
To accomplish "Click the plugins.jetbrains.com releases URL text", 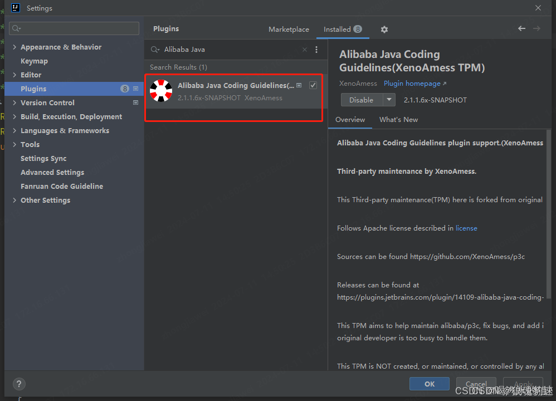I will coord(441,297).
